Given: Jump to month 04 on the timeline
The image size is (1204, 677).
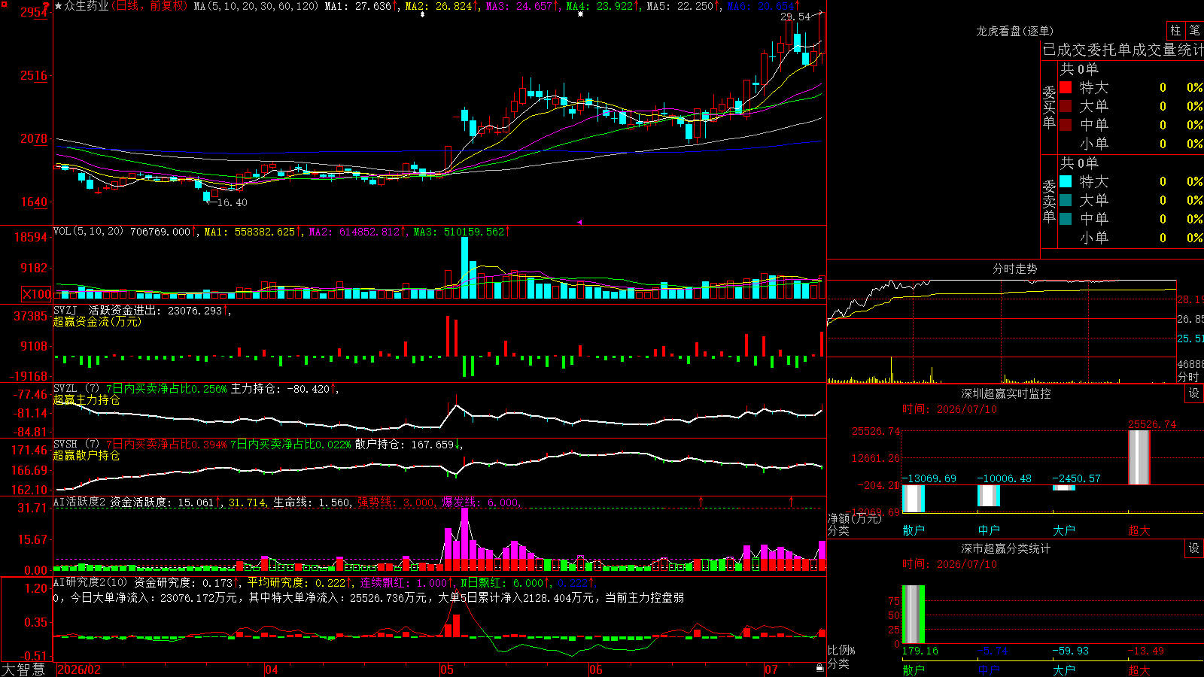Looking at the screenshot, I should point(272,669).
